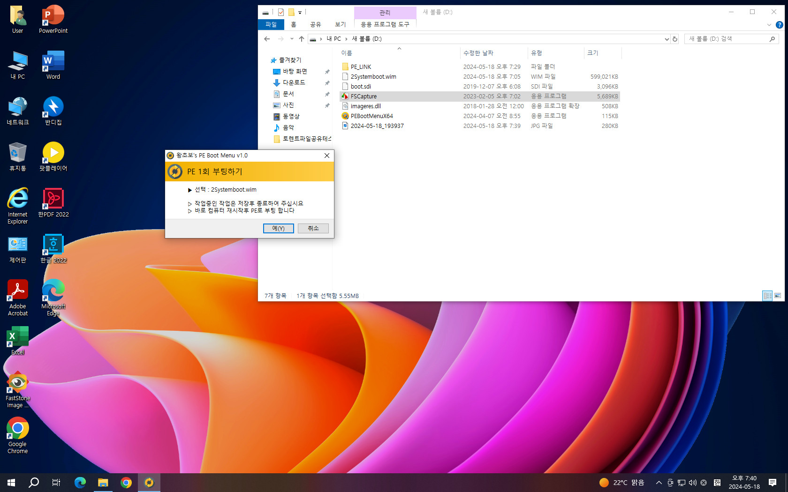
Task: Launch the 팟플레이어 desktop shortcut
Action: click(x=53, y=157)
